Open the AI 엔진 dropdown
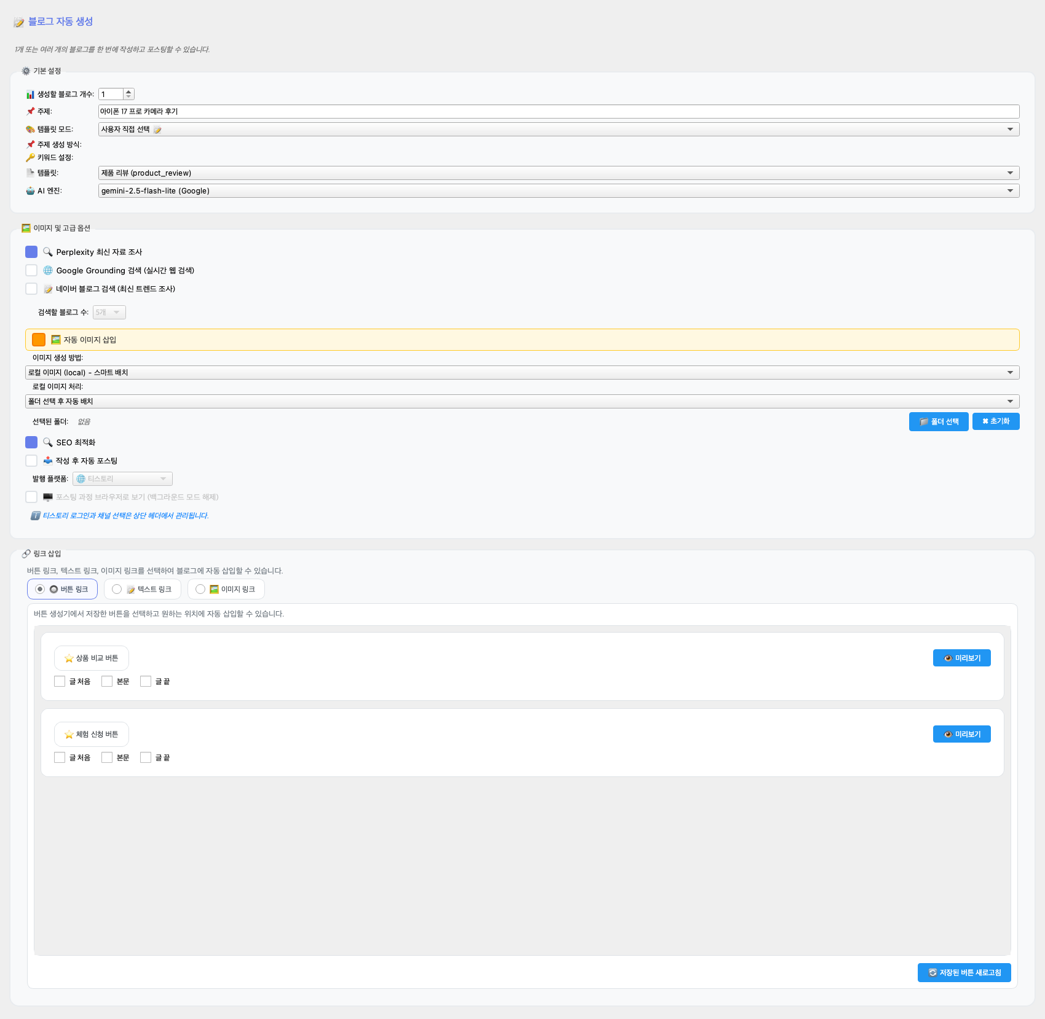Screen dimensions: 1045x1019 tap(558, 191)
